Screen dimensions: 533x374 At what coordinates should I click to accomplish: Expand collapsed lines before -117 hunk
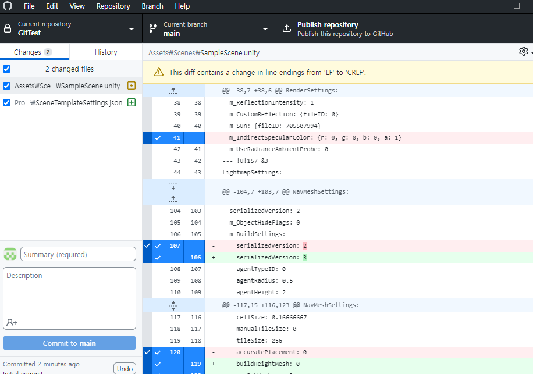click(x=173, y=305)
